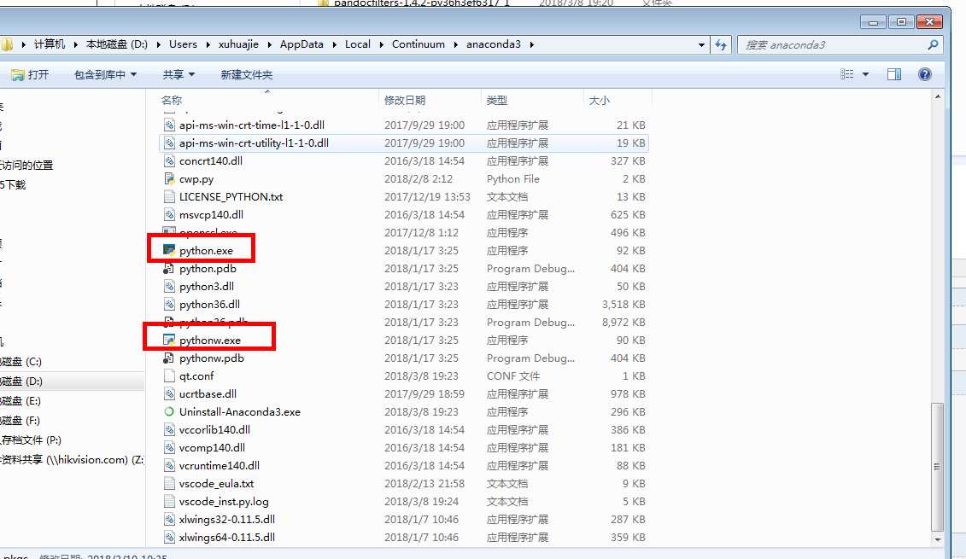Refresh the folder using the address bar arrows icon
Image resolution: width=966 pixels, height=559 pixels.
click(x=720, y=44)
